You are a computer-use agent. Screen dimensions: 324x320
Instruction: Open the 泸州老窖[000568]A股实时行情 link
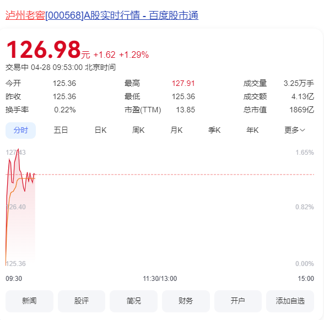click(102, 15)
